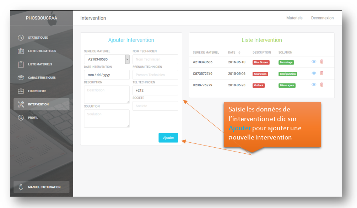Click the Connexion description tag
This screenshot has width=357, height=208.
(x=260, y=74)
